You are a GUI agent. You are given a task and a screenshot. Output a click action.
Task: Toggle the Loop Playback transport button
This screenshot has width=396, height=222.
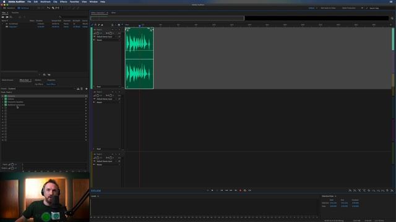pyautogui.click(x=245, y=191)
